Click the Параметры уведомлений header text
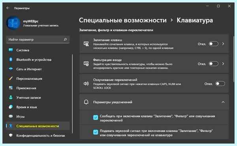 (113, 102)
